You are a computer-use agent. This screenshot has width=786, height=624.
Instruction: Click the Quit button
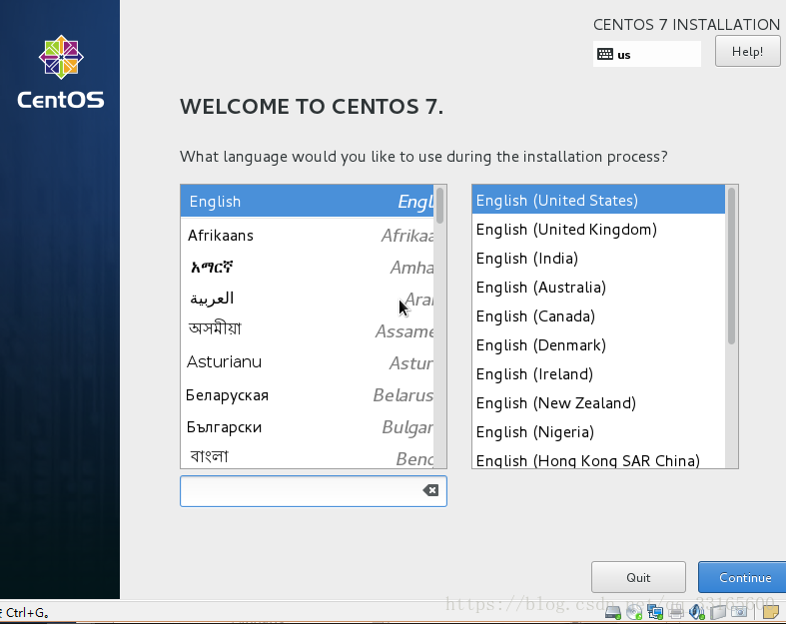(x=638, y=577)
